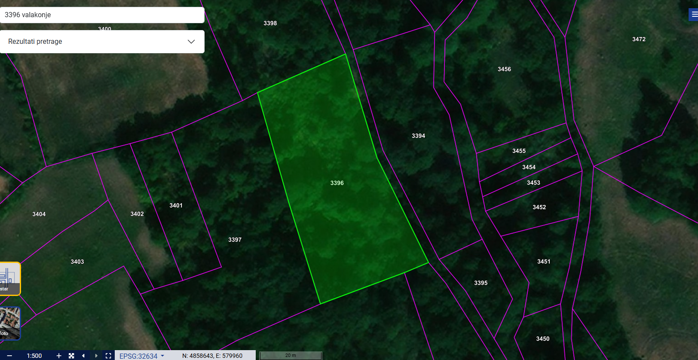Select parcel label 3398
Image resolution: width=698 pixels, height=360 pixels.
[270, 23]
